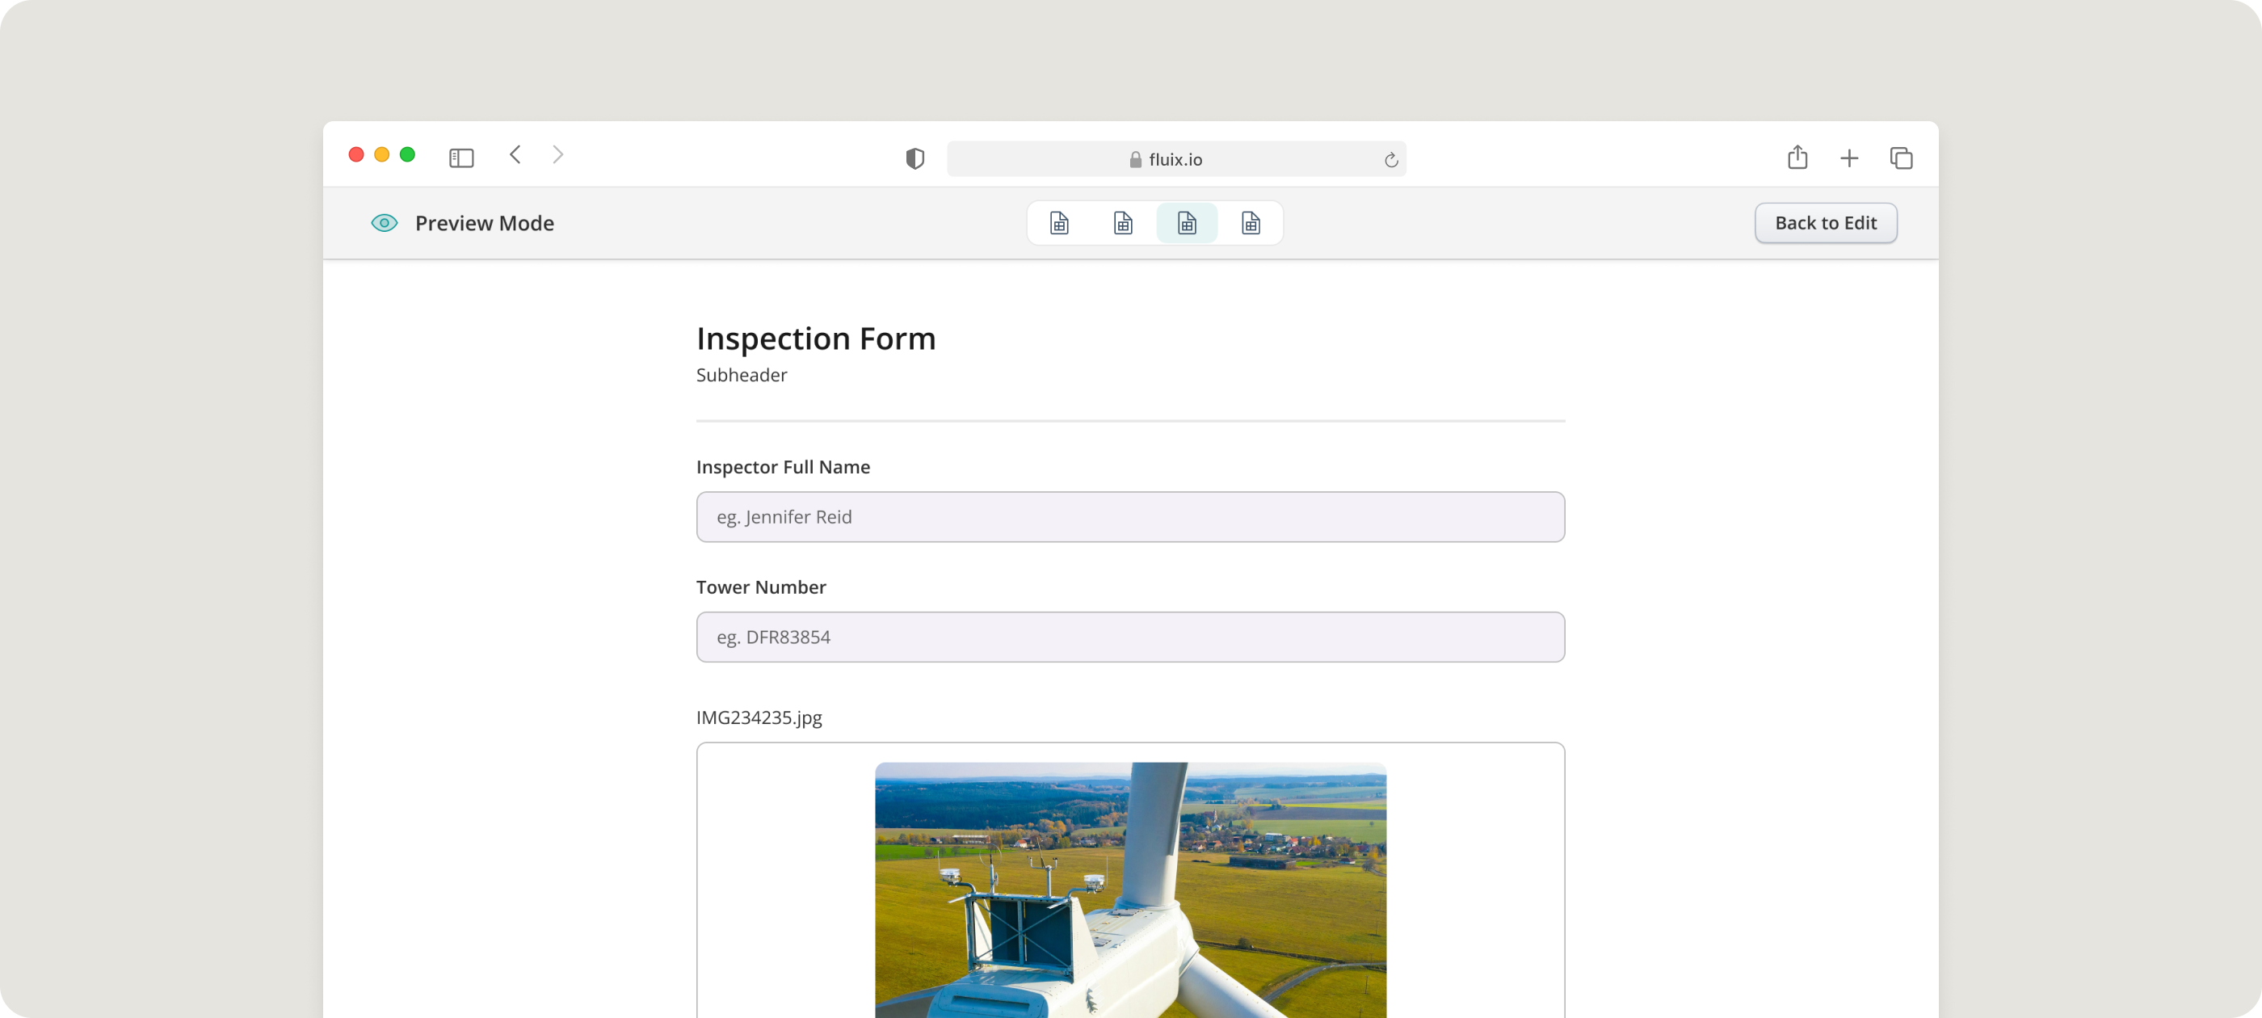Click the Inspector Full Name field

[1130, 516]
